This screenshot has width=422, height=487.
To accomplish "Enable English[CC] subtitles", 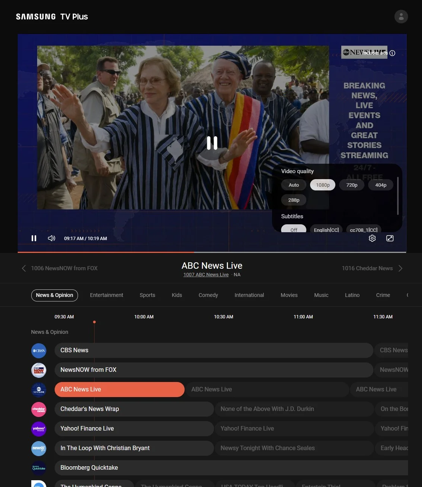I will point(326,229).
